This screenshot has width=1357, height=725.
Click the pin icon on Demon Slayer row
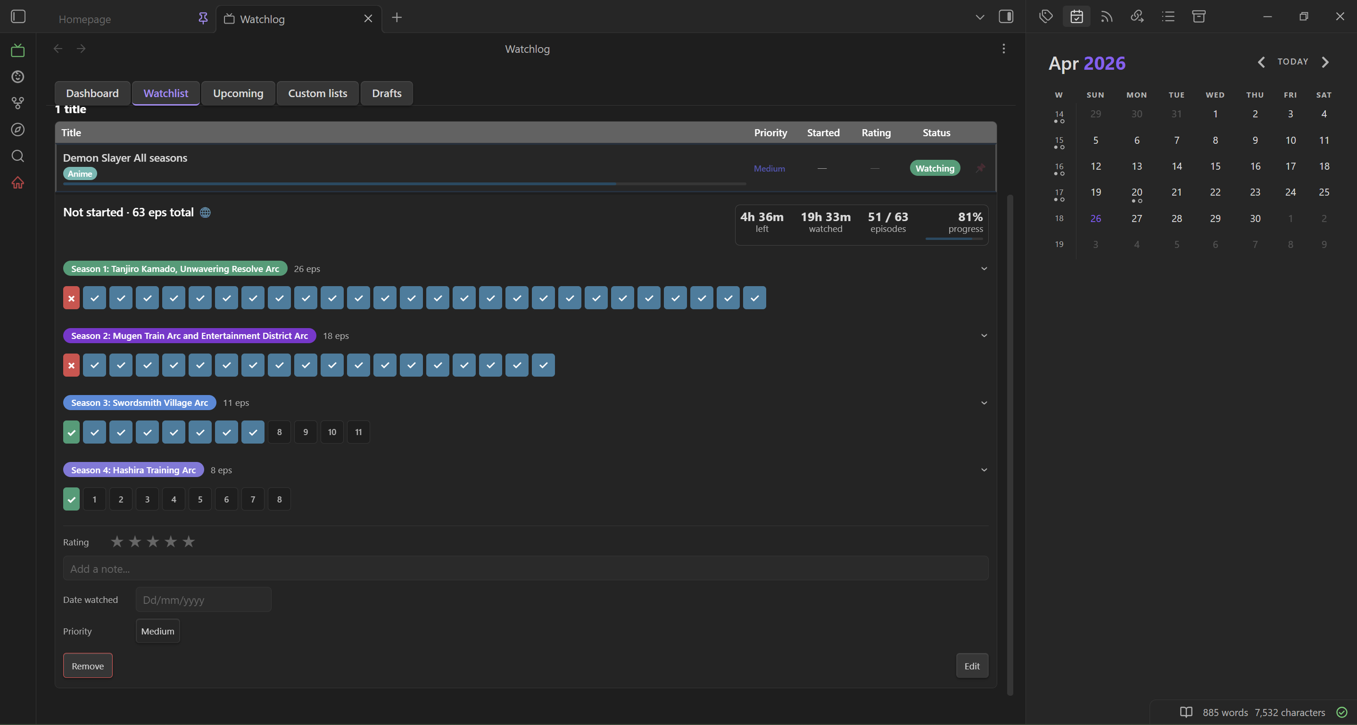(980, 168)
